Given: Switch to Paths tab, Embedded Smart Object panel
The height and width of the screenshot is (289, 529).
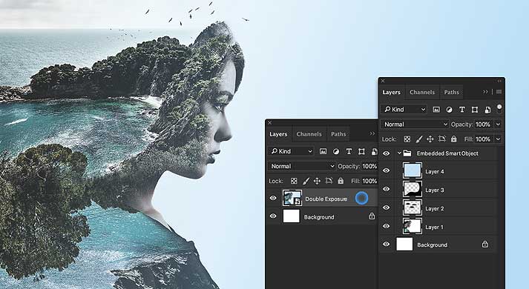Looking at the screenshot, I should (451, 93).
